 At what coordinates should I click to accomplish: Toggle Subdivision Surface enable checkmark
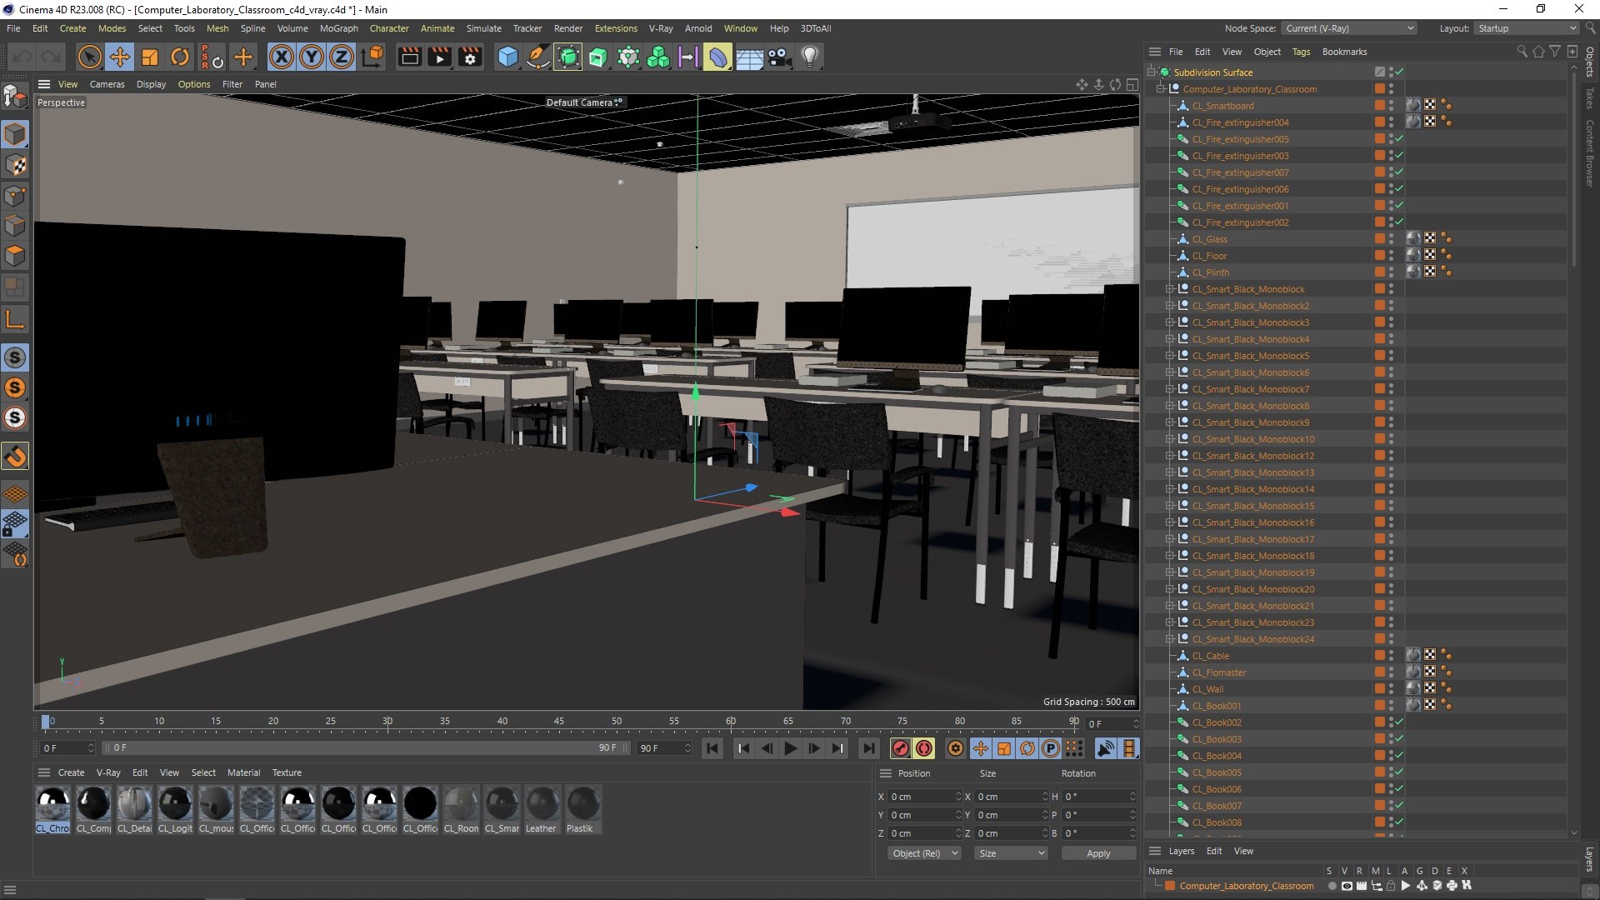pyautogui.click(x=1400, y=72)
